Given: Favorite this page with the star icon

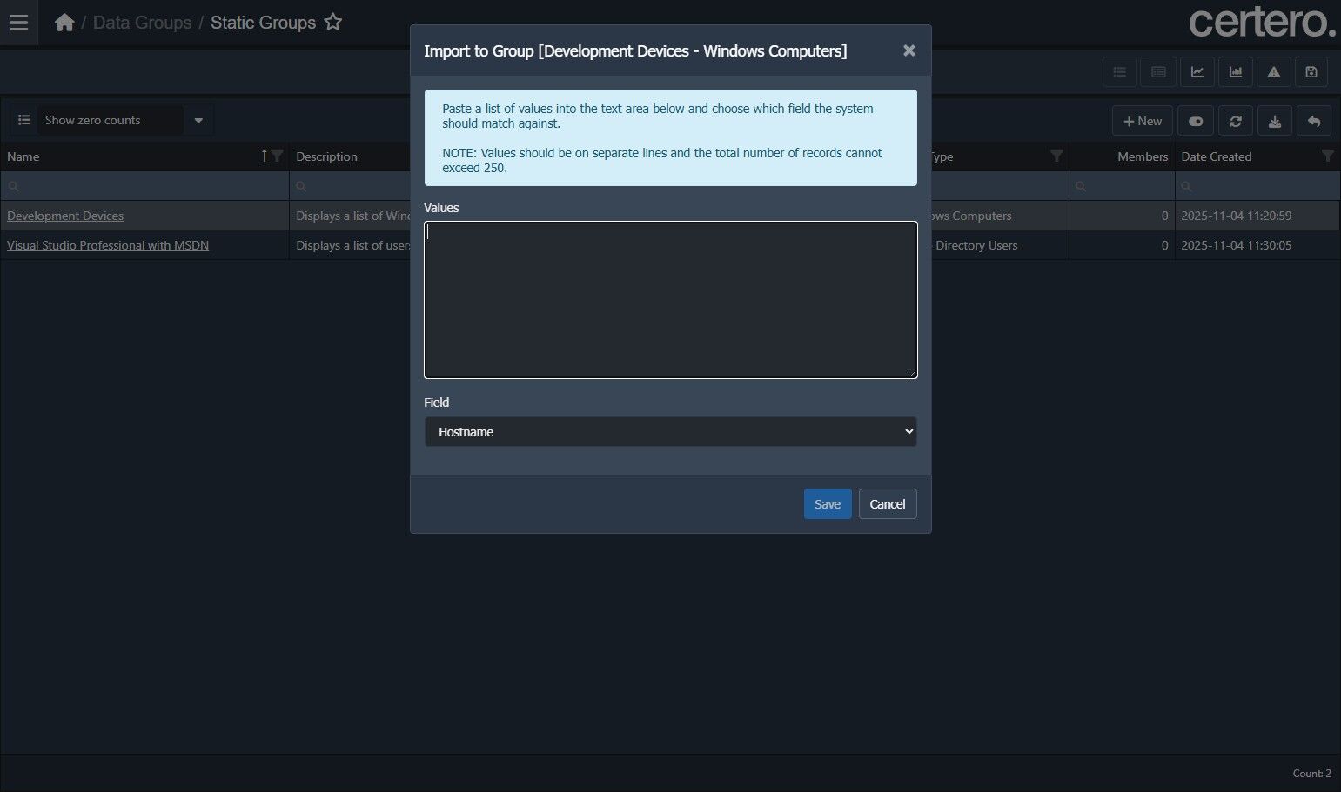Looking at the screenshot, I should pyautogui.click(x=332, y=23).
